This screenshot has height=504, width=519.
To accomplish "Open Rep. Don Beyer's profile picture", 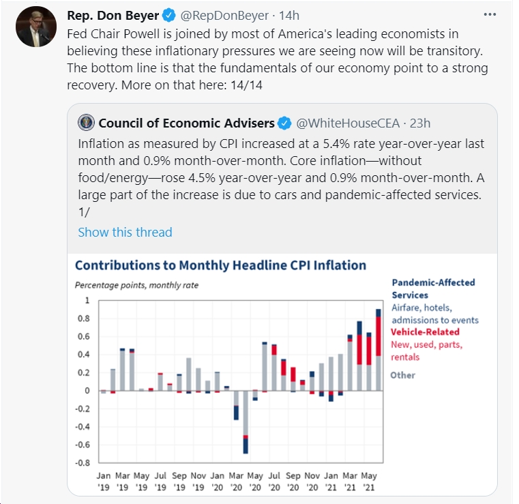I will 36,27.
